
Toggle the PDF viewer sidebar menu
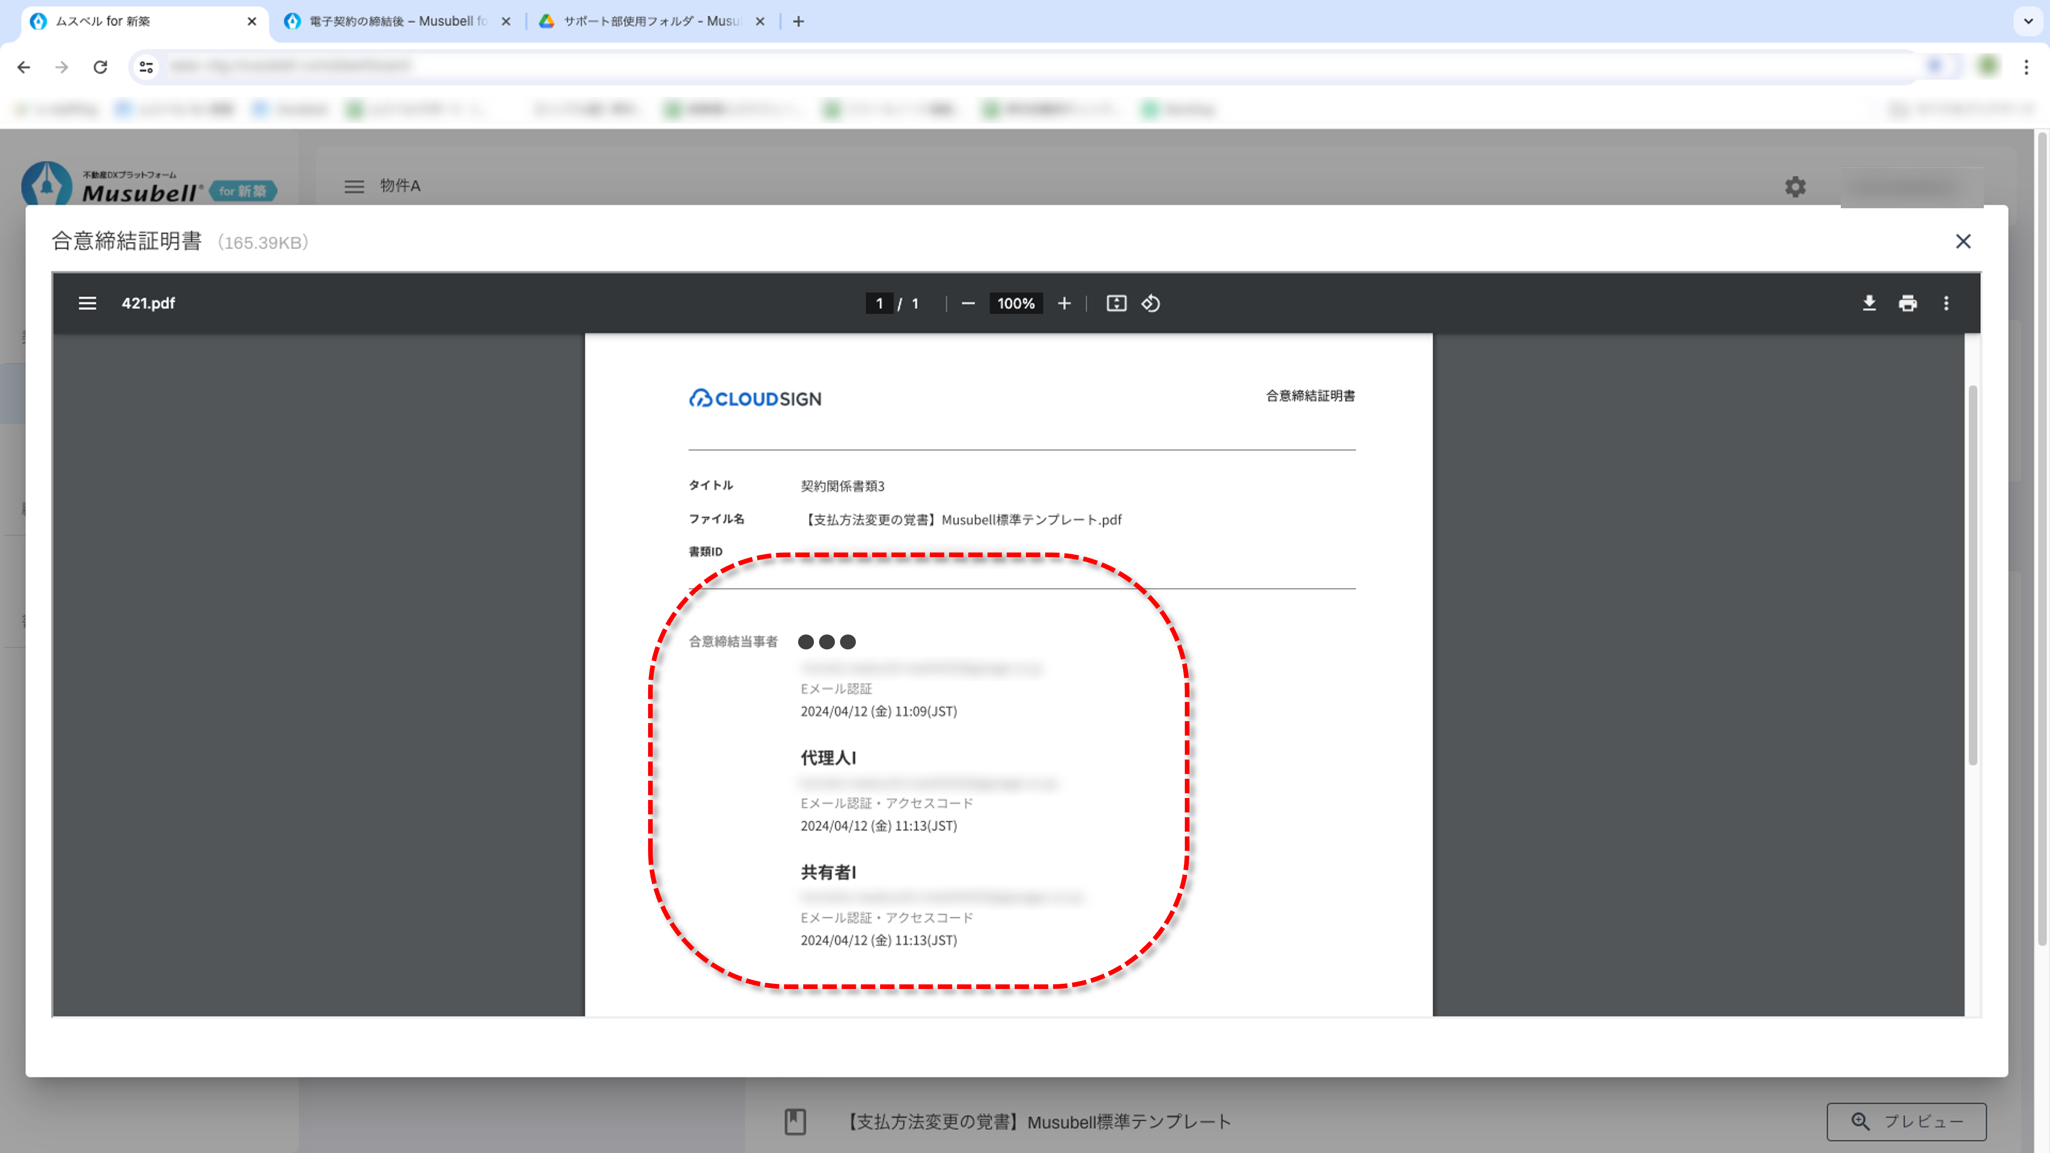[88, 303]
